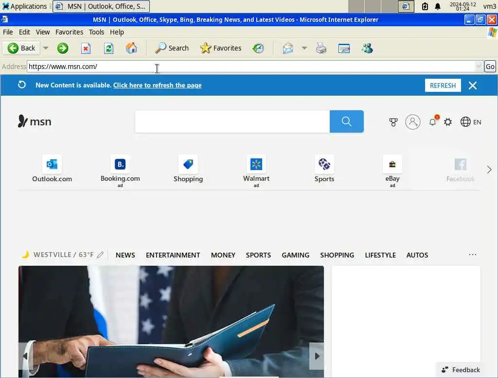Switch to the ENTERTAINMENT tab
Image resolution: width=498 pixels, height=378 pixels.
click(x=173, y=255)
